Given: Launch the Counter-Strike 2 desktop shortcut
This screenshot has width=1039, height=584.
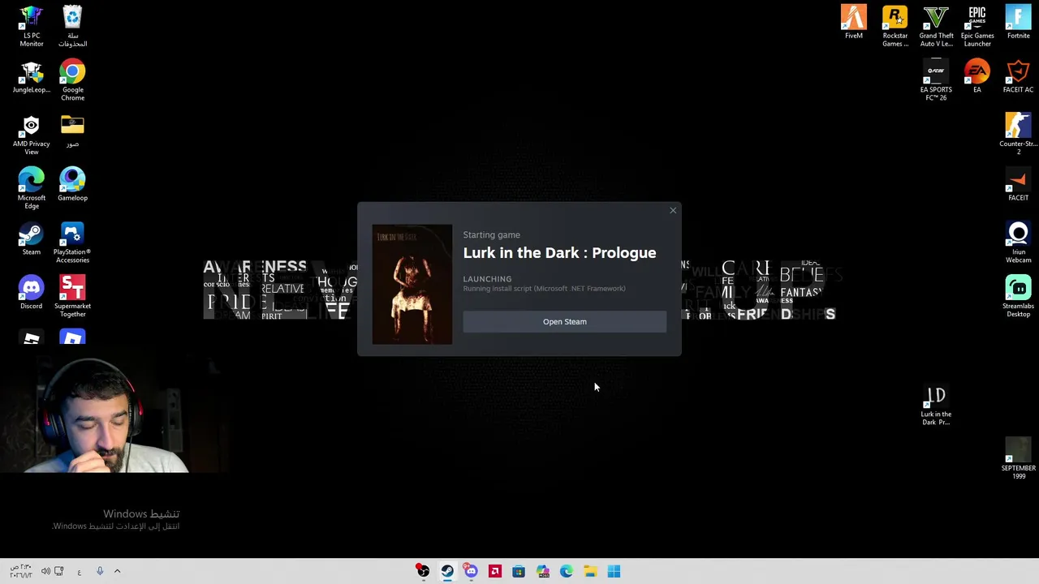Looking at the screenshot, I should point(1018,134).
